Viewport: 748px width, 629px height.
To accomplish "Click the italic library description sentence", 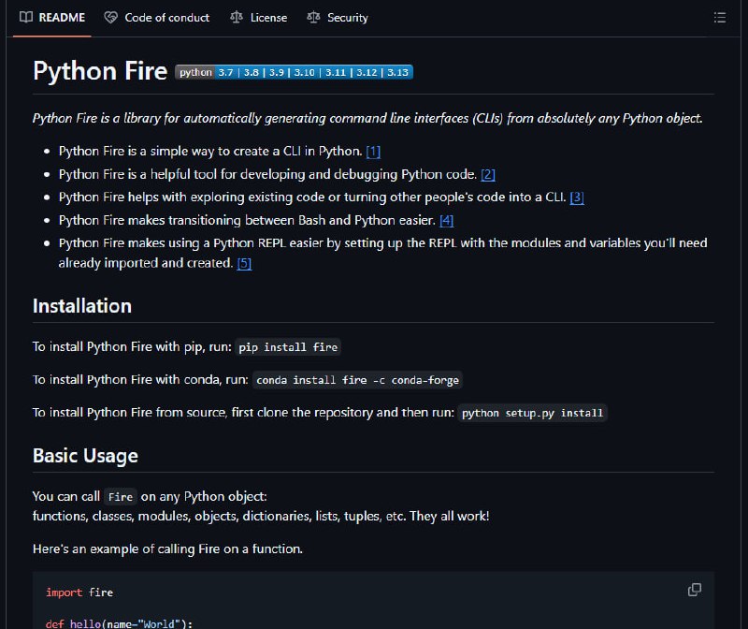I will click(x=367, y=119).
